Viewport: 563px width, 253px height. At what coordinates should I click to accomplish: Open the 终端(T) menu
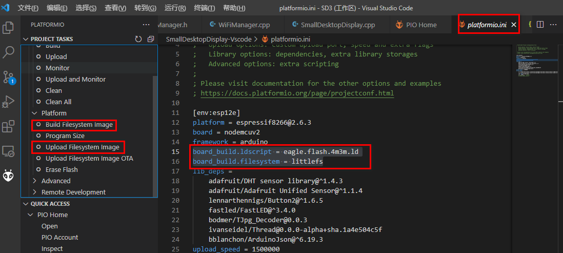[x=204, y=8]
